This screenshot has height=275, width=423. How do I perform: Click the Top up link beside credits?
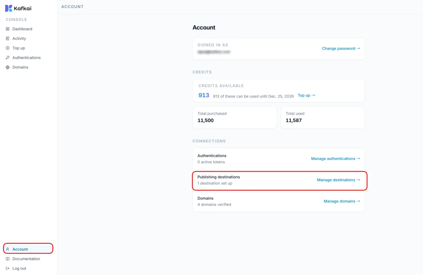point(306,96)
